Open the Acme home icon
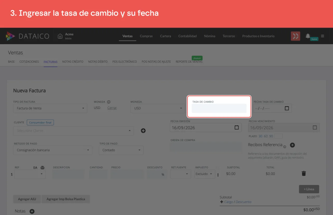The image size is (333, 215). (x=60, y=36)
